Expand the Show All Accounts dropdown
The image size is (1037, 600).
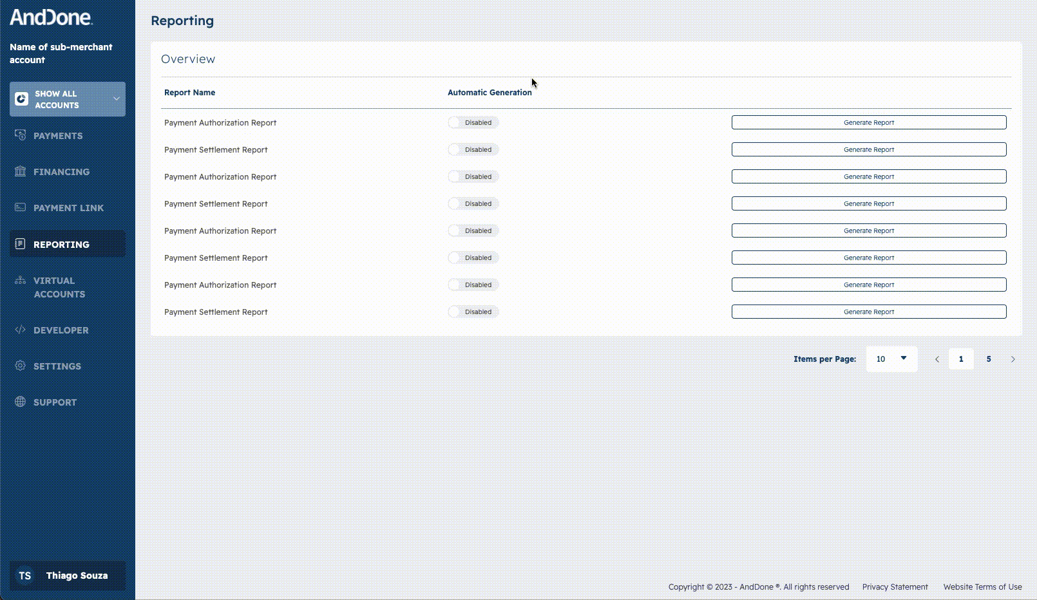point(116,99)
